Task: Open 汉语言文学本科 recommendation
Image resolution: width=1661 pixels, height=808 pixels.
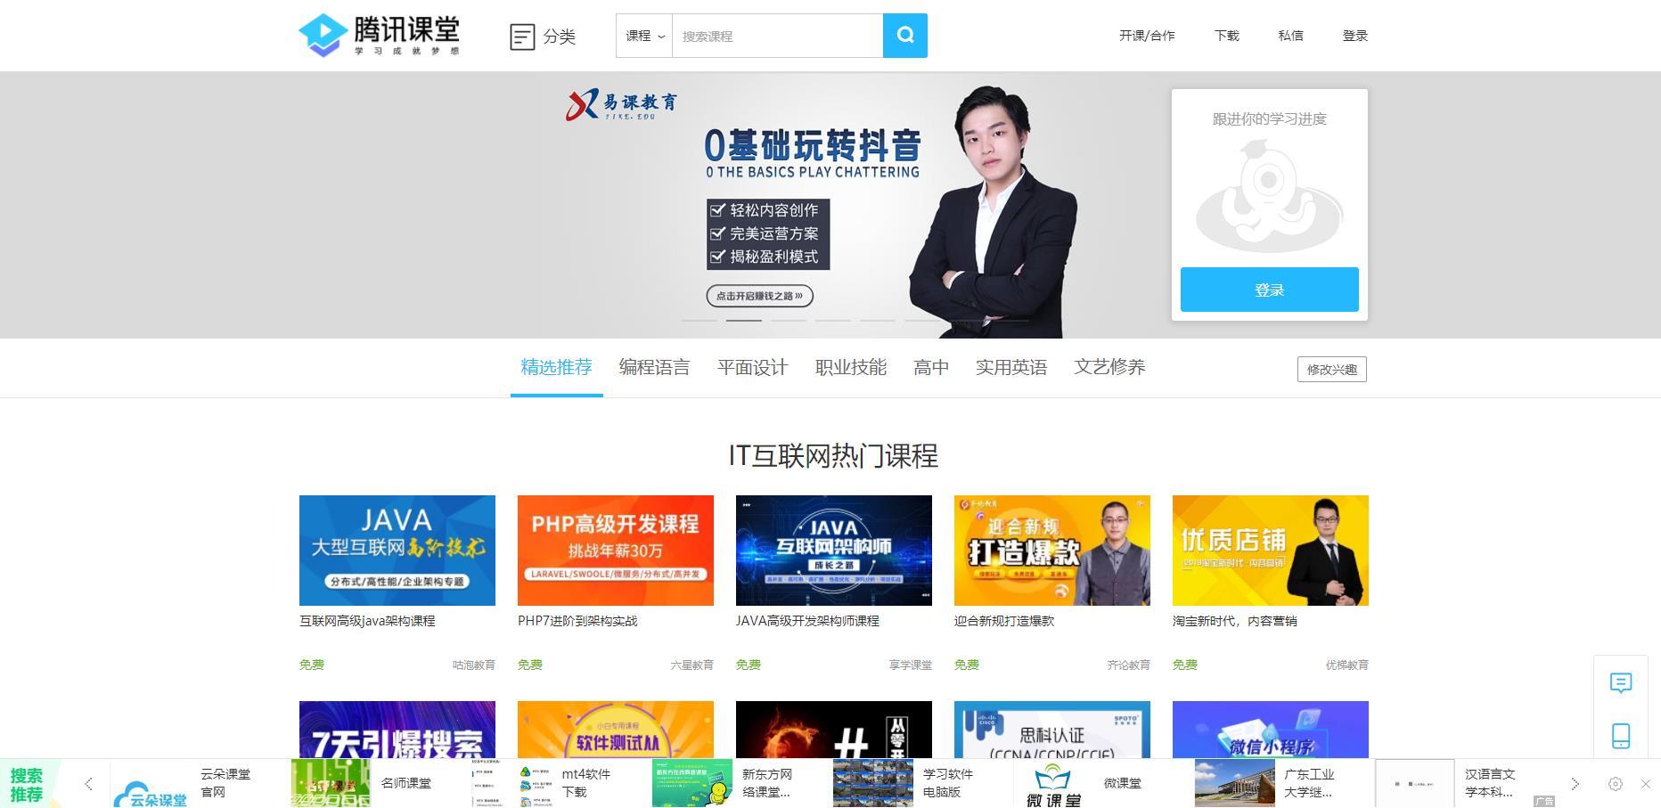Action: click(x=1490, y=783)
